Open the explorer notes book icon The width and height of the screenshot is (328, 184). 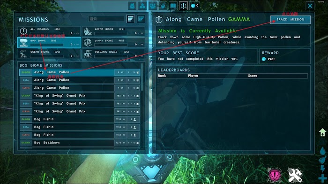tap(173, 6)
